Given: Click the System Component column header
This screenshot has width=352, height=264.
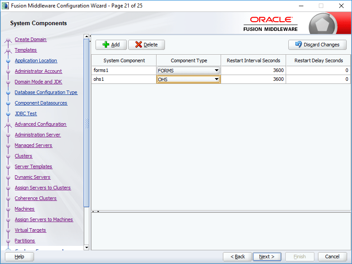Looking at the screenshot, I should 124,60.
